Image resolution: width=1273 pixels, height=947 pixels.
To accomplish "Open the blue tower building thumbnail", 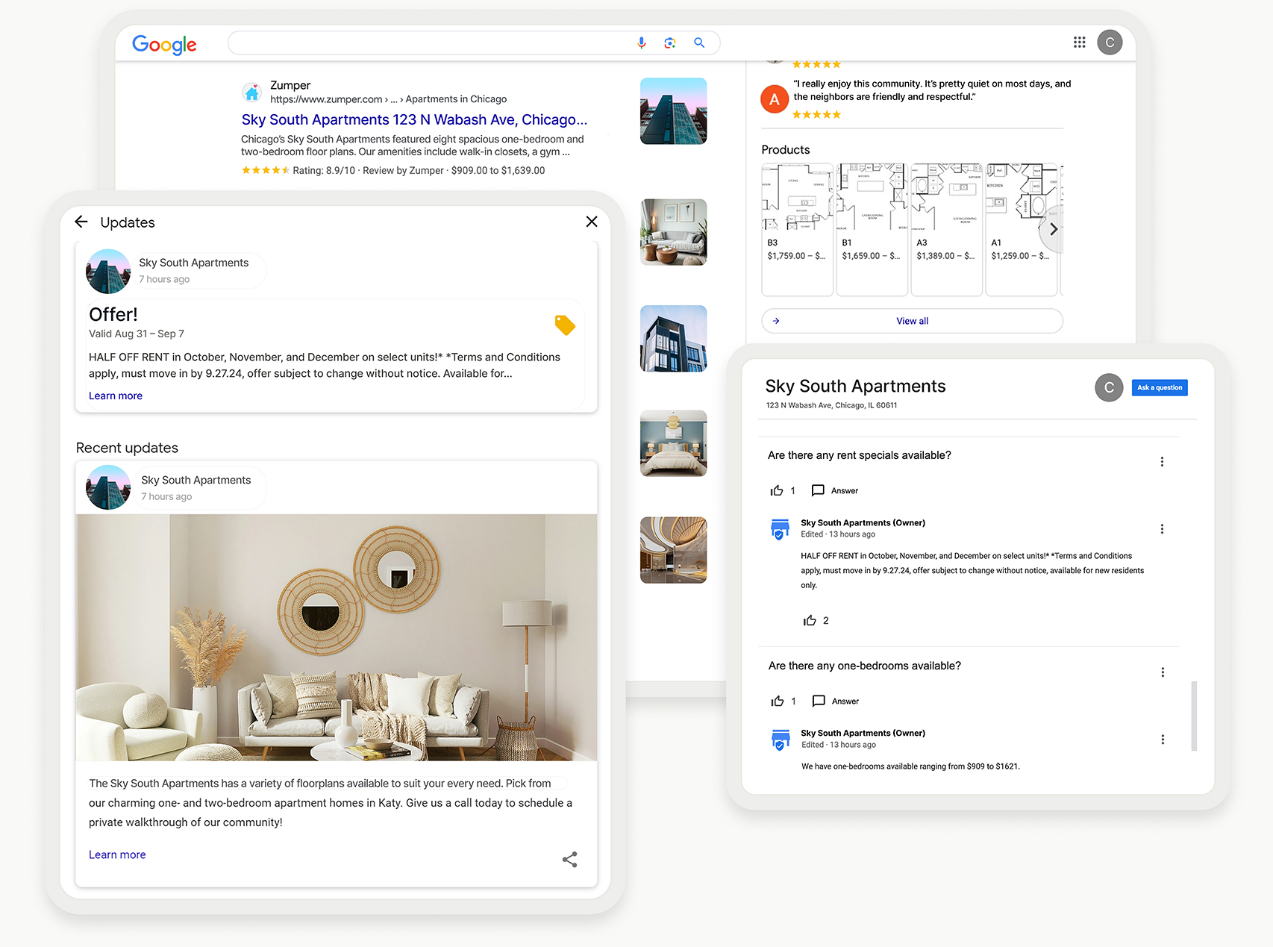I will pyautogui.click(x=673, y=111).
